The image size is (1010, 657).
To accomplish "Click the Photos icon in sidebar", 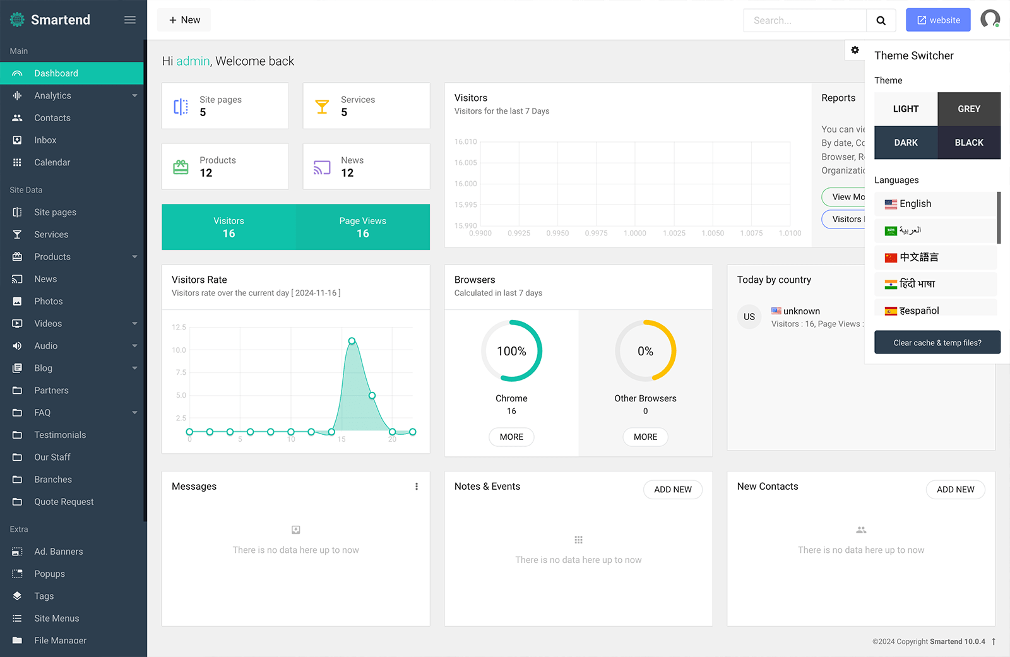I will pos(17,302).
